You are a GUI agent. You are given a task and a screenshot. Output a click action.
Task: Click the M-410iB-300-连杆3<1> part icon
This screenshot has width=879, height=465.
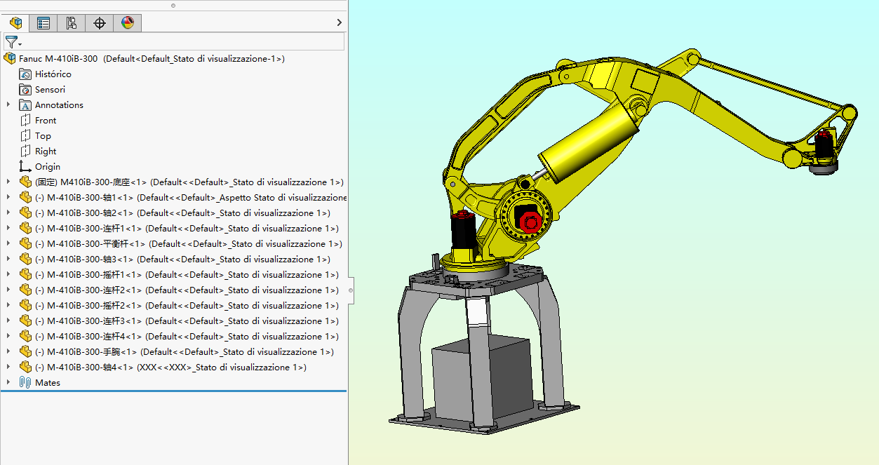click(x=25, y=321)
